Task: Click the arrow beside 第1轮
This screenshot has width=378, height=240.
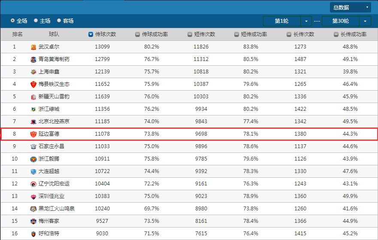Action: click(306, 21)
